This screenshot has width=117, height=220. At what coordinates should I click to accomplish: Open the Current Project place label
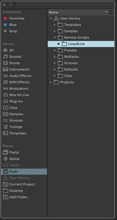pos(22,184)
